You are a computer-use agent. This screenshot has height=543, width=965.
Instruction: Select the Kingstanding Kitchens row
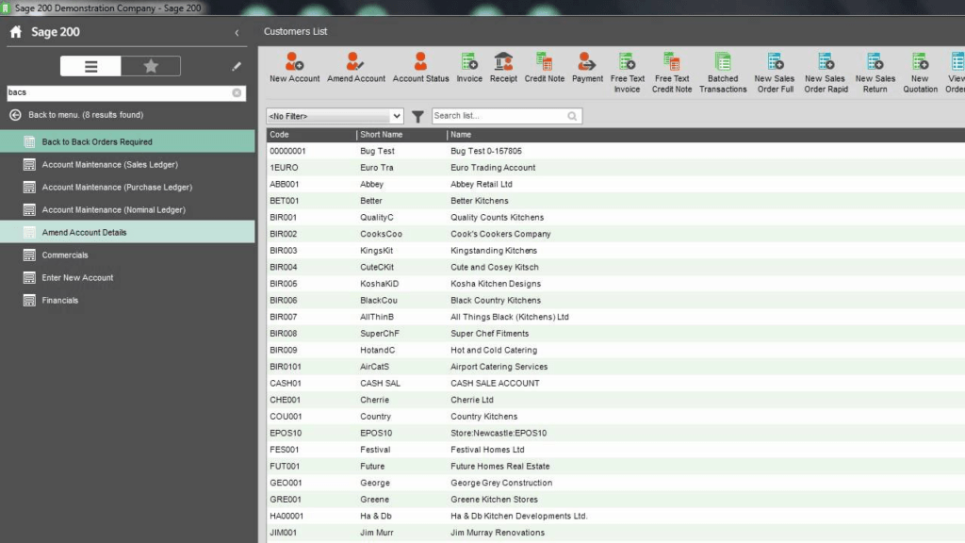point(615,251)
